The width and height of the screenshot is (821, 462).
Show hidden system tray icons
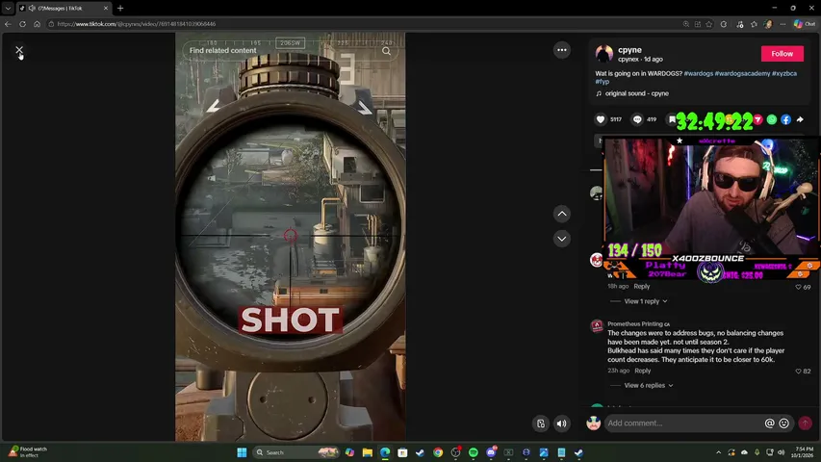pos(718,452)
